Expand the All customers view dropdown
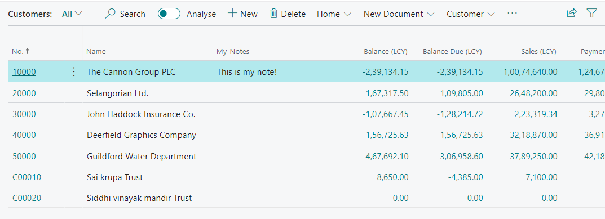Image resolution: width=605 pixels, height=219 pixels. (72, 14)
